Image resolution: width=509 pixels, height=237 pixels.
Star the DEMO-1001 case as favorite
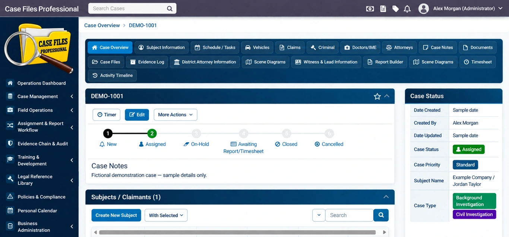tap(377, 97)
